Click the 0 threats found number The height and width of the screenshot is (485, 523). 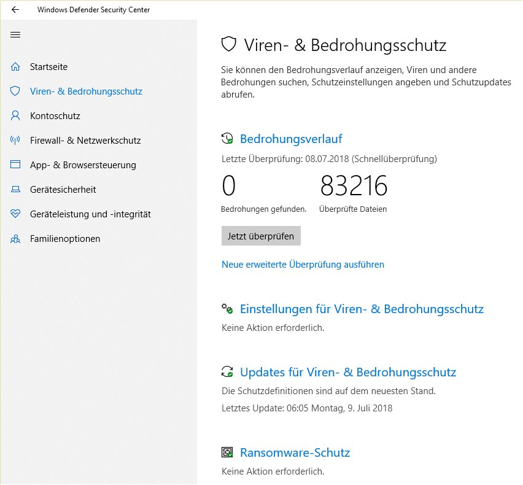(x=229, y=185)
